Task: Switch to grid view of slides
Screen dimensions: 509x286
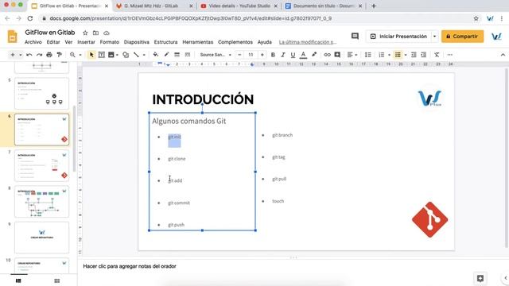Action: pyautogui.click(x=56, y=280)
